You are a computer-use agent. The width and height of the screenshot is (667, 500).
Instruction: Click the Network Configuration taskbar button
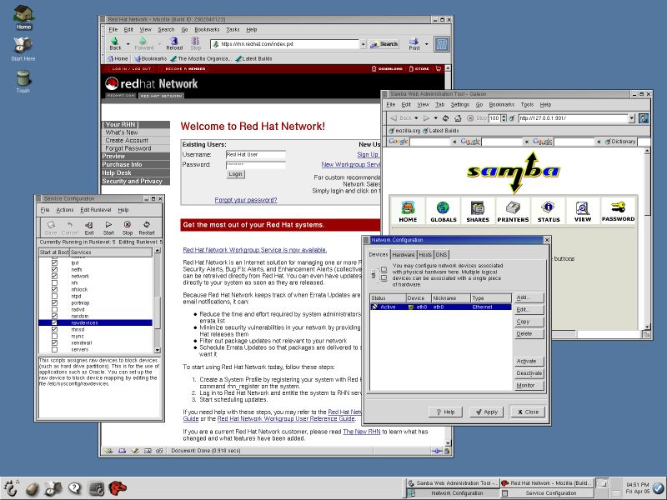pyautogui.click(x=452, y=493)
